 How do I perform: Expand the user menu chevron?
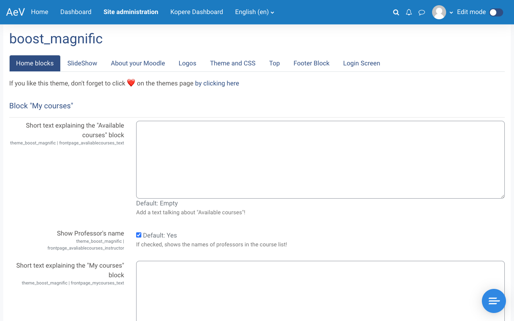(451, 12)
